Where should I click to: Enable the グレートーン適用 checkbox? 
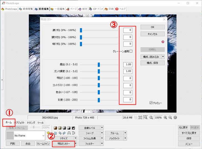(x=131, y=51)
